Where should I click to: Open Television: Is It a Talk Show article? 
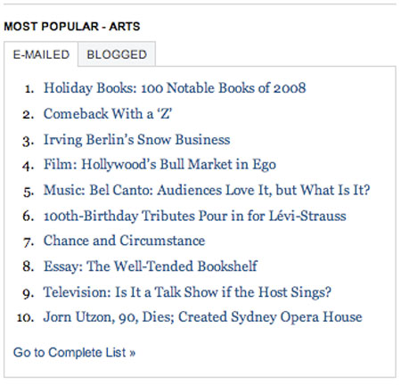point(187,292)
